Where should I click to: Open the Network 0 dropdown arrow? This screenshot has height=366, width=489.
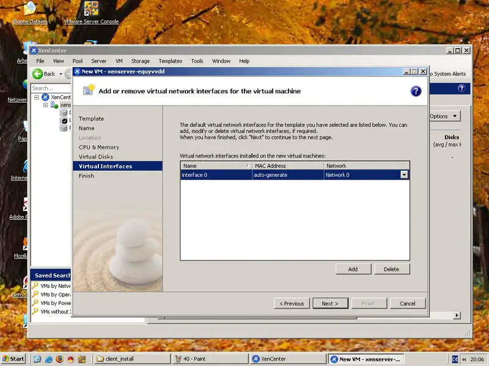pyautogui.click(x=404, y=174)
